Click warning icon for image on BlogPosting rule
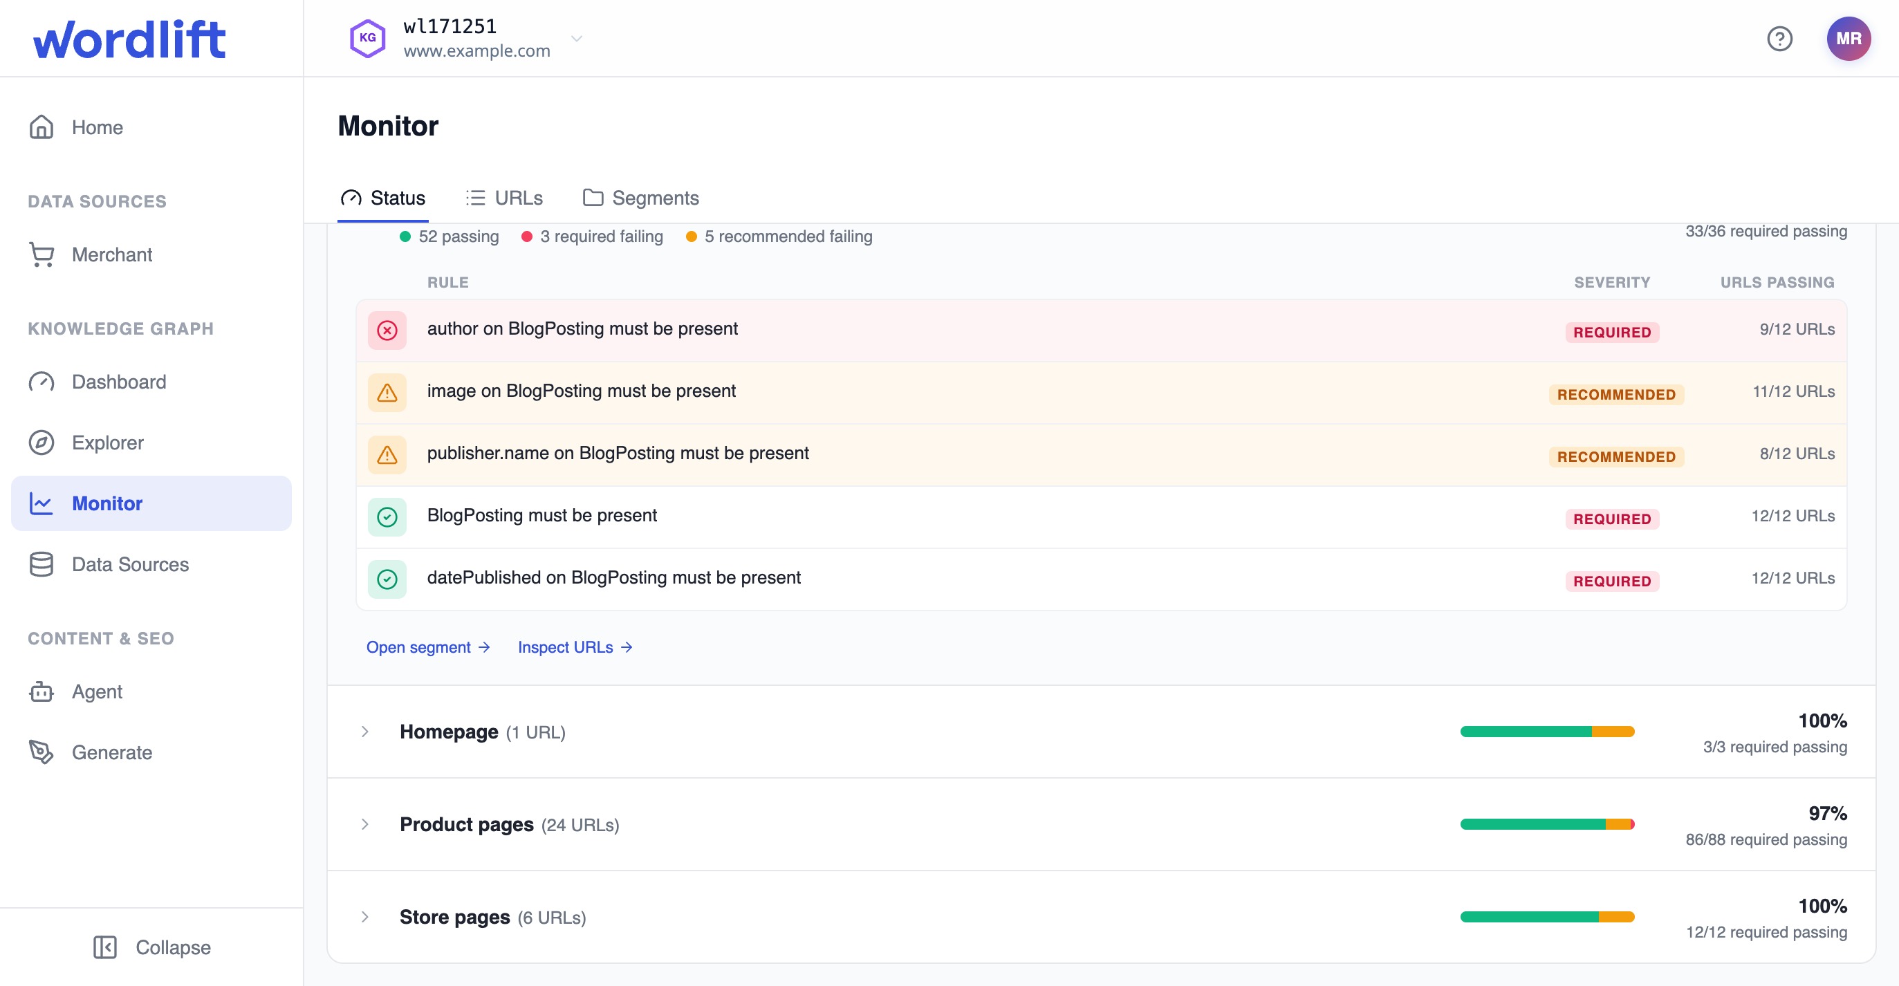1899x986 pixels. click(387, 392)
